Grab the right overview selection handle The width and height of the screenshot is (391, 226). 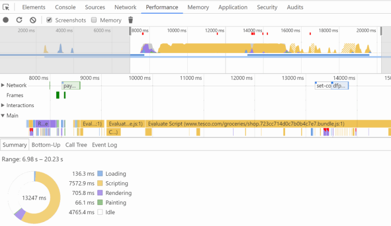coord(381,31)
